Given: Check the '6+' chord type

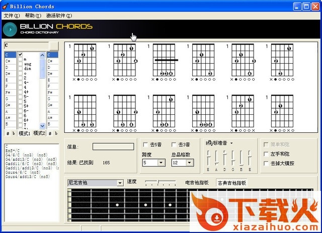Looking at the screenshot, I should pyautogui.click(x=20, y=120).
